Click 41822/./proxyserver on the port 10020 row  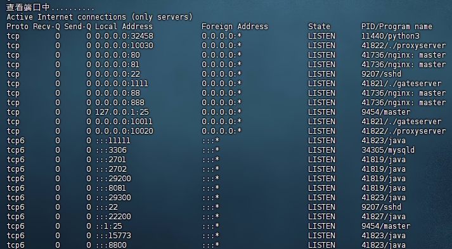404,131
